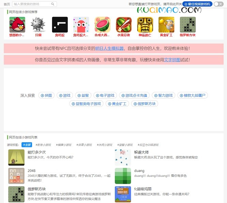The image size is (227, 203).
Task: Open the 2048 game title
Action: 32,171
